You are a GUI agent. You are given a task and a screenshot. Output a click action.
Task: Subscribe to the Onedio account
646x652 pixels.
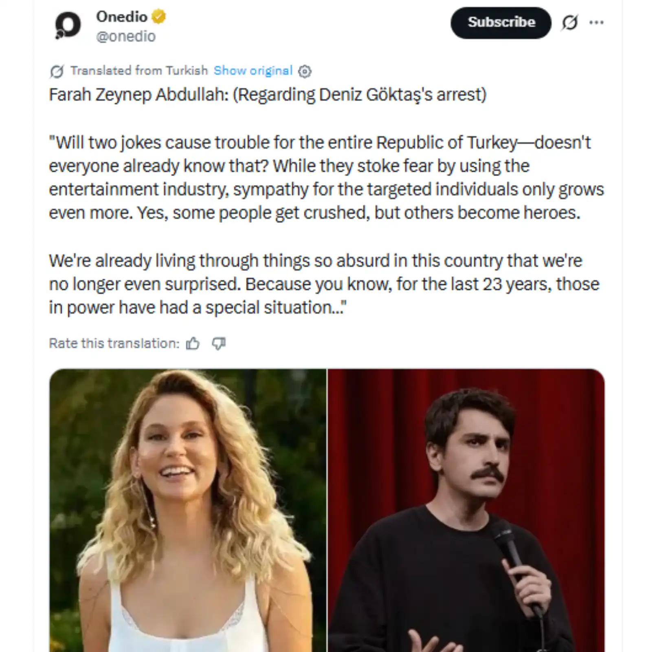pyautogui.click(x=501, y=22)
